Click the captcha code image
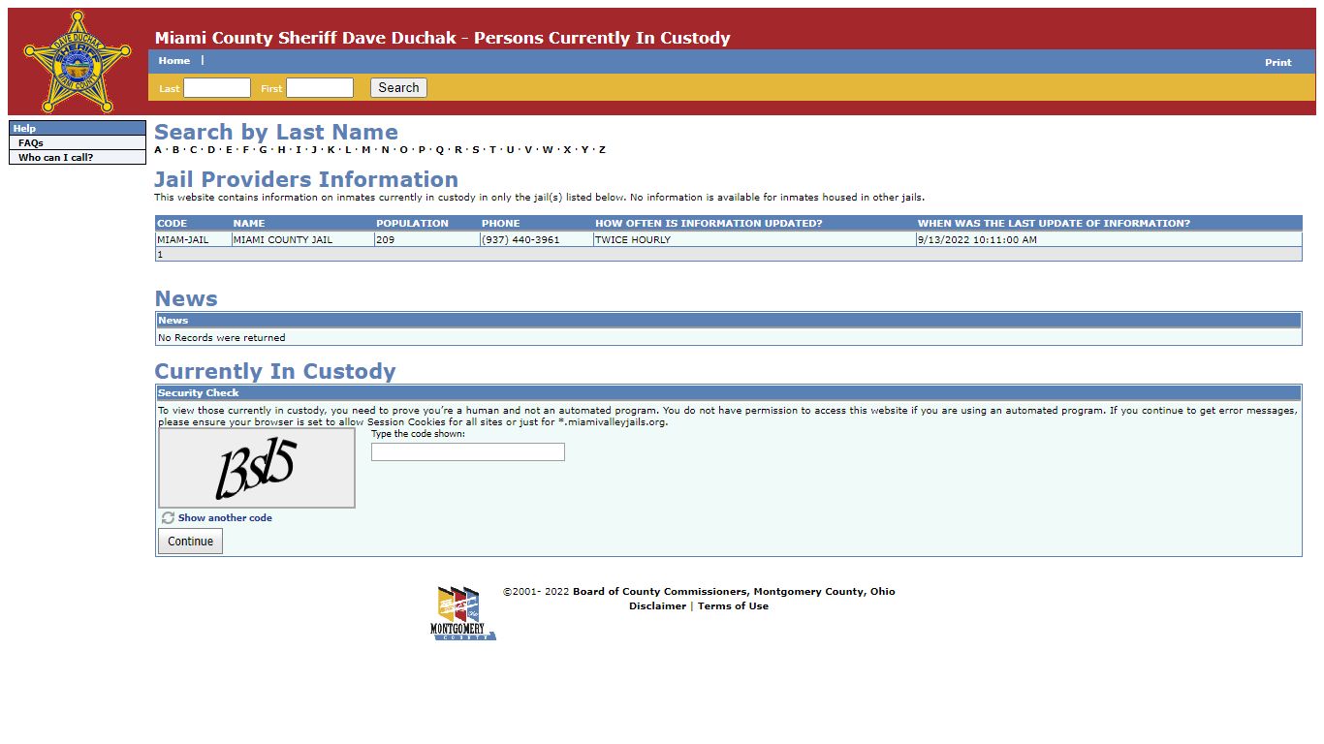This screenshot has height=744, width=1324. click(x=257, y=468)
